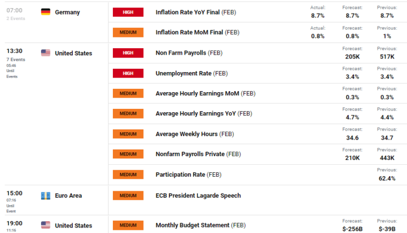The height and width of the screenshot is (233, 407).
Task: Click HIGH badge beside Non Farm Payrolls
Action: pyautogui.click(x=128, y=53)
